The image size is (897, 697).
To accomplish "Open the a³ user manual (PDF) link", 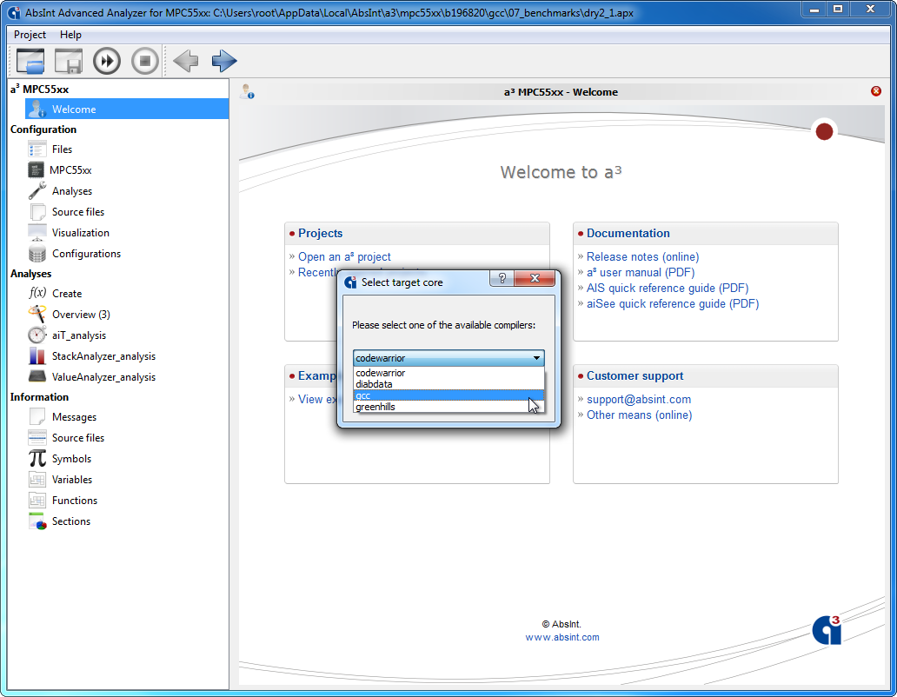I will pyautogui.click(x=640, y=273).
